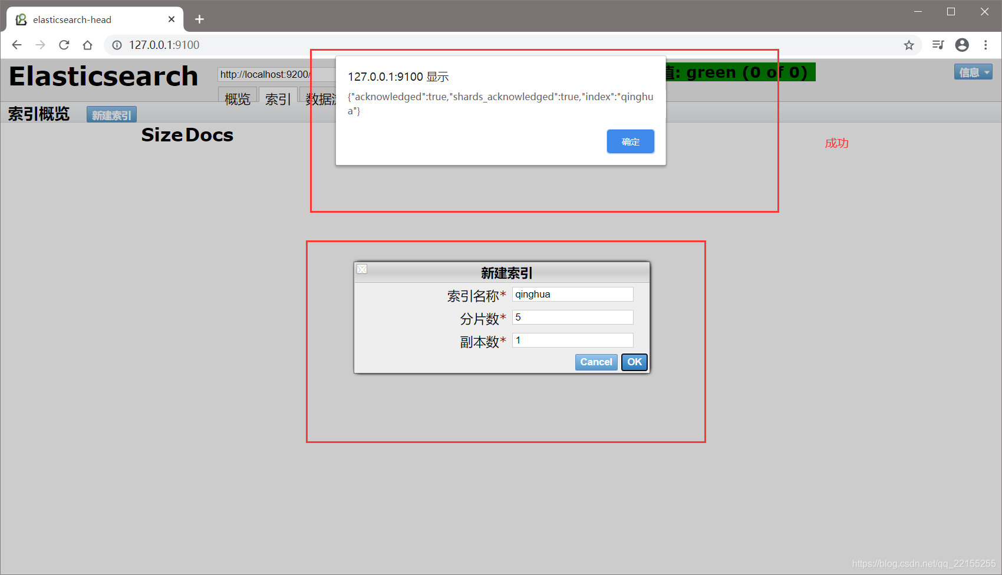Click the green cluster health status

coord(741,72)
